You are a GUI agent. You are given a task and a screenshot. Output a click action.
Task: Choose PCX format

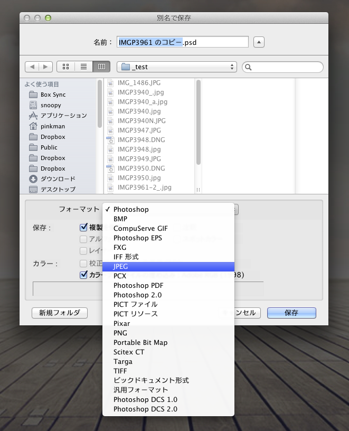[168, 276]
